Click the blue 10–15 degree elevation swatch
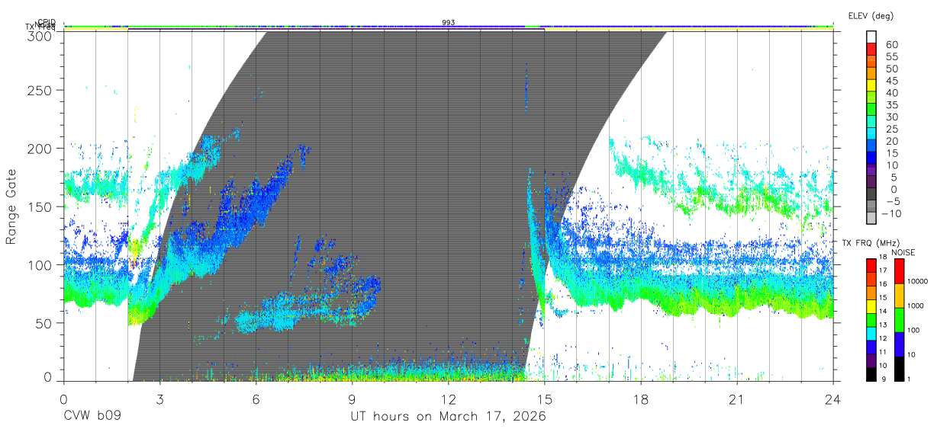This screenshot has height=432, width=937. tap(871, 158)
